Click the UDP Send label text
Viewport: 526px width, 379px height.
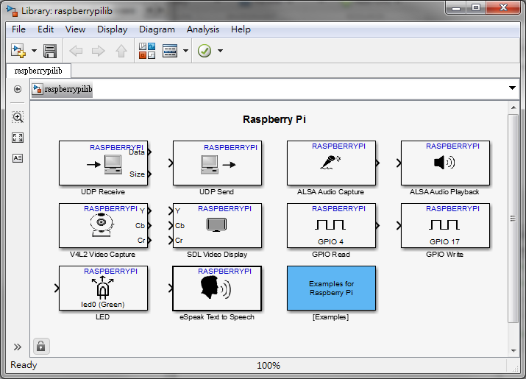(x=216, y=192)
